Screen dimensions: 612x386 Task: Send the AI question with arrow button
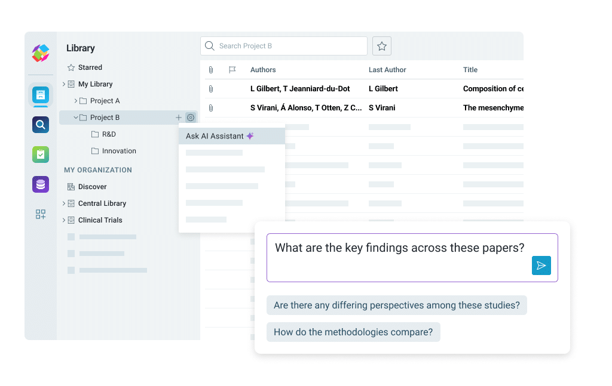click(541, 265)
